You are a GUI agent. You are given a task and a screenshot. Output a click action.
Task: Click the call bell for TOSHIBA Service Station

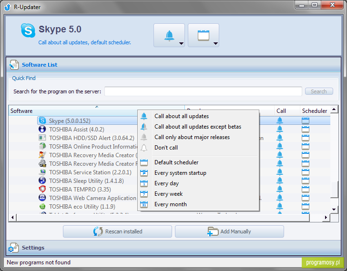click(279, 172)
